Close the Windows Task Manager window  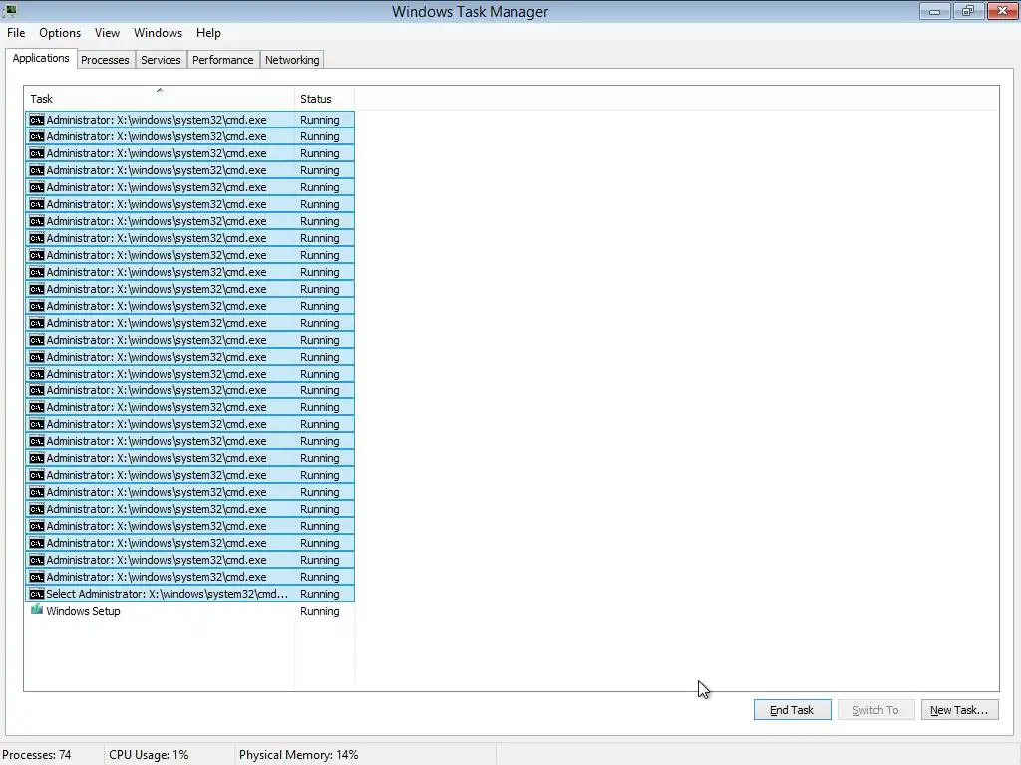(1003, 11)
